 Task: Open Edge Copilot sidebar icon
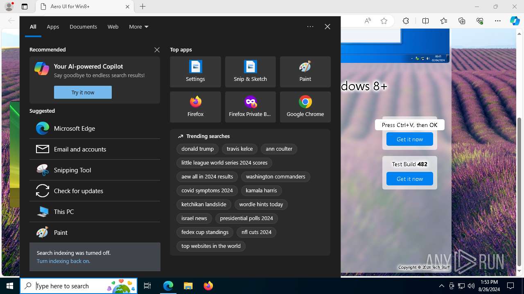pyautogui.click(x=515, y=21)
